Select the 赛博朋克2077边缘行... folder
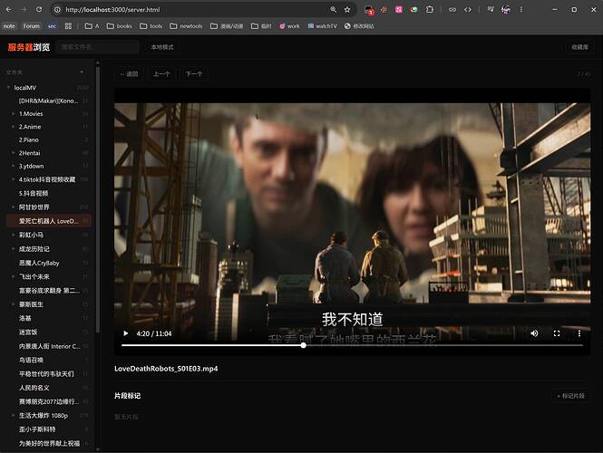603x453 pixels. coord(49,401)
